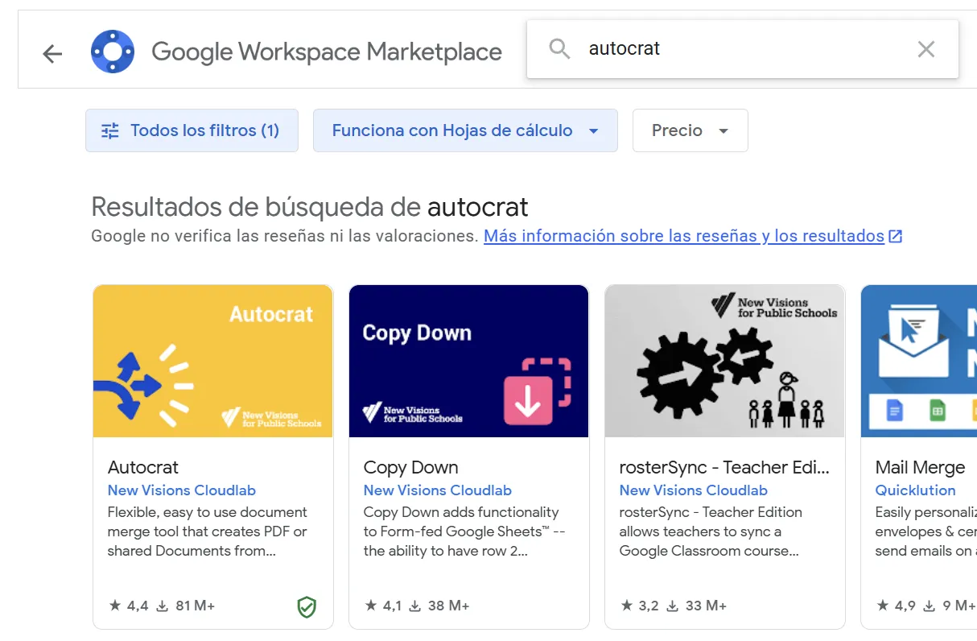Screen dimensions: 977x641
Task: Click the star rating icon on Autocrat
Action: (114, 606)
